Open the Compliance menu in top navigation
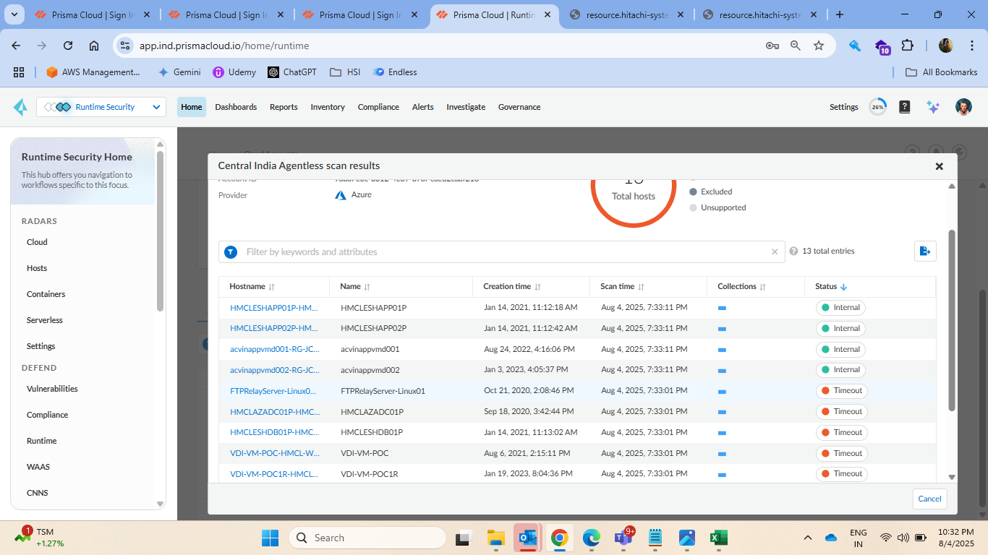This screenshot has width=988, height=555. click(378, 107)
